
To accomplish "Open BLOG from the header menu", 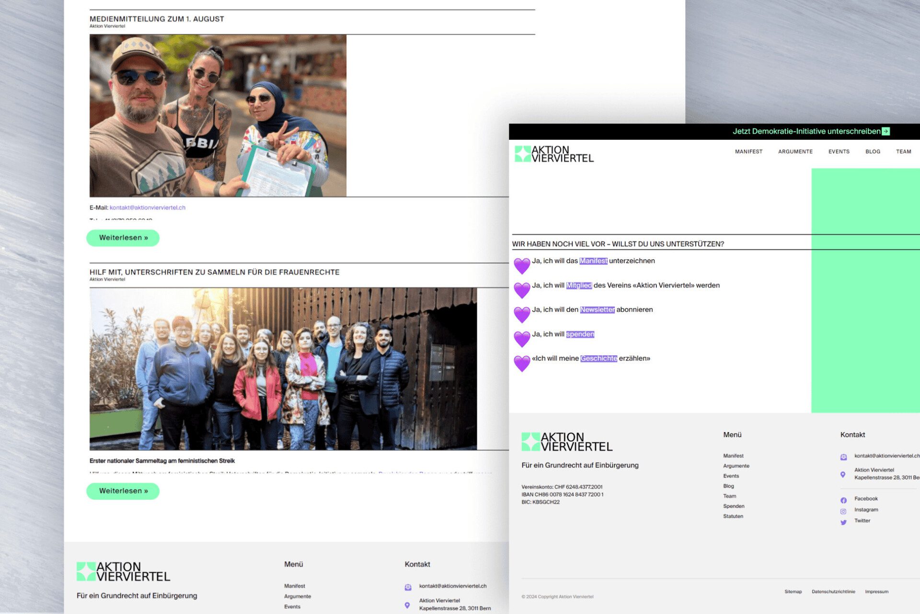I will (873, 152).
